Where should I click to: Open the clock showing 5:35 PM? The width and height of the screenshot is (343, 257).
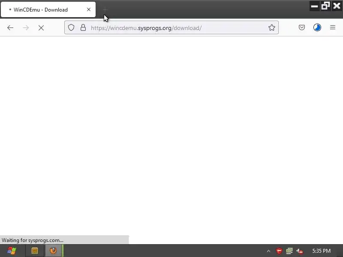[321, 251]
